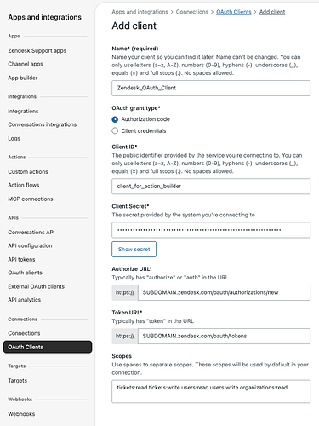Go to Custom actions page
The width and height of the screenshot is (319, 426).
point(28,171)
